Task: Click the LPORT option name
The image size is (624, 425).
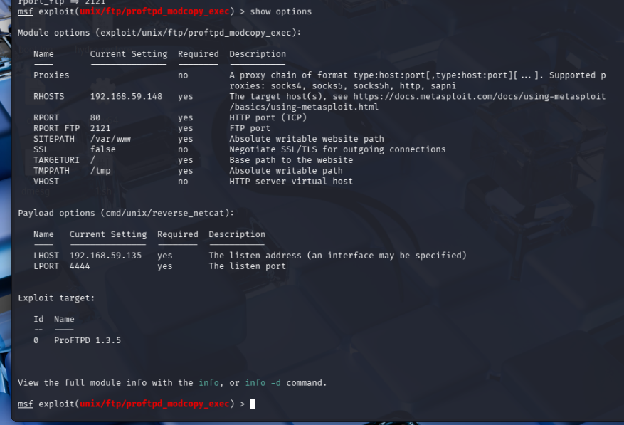Action: tap(46, 266)
